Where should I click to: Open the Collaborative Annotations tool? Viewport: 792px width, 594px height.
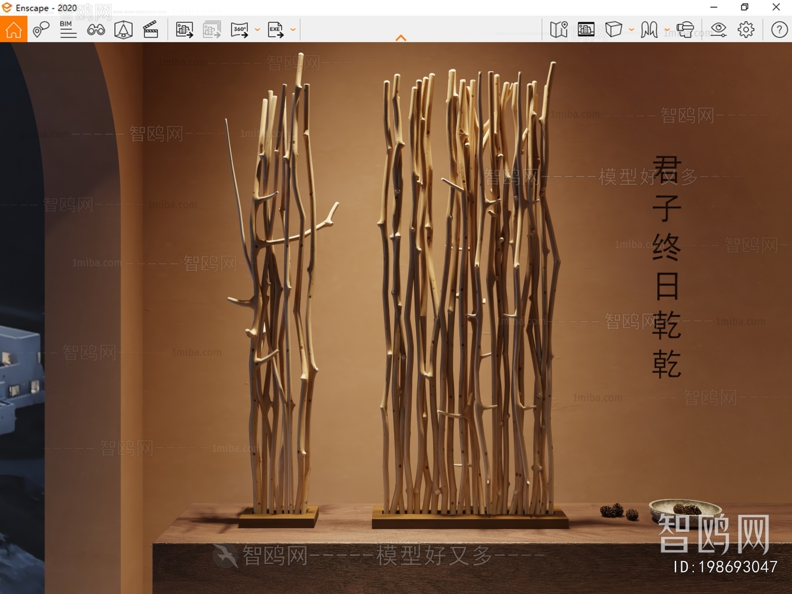coord(41,30)
